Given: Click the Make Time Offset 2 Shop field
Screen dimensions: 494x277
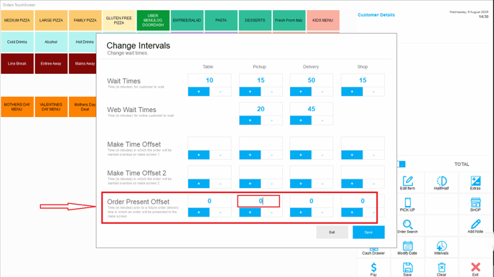Looking at the screenshot, I should coord(363,172).
